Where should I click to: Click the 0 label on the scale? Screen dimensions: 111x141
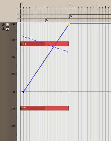(14, 92)
